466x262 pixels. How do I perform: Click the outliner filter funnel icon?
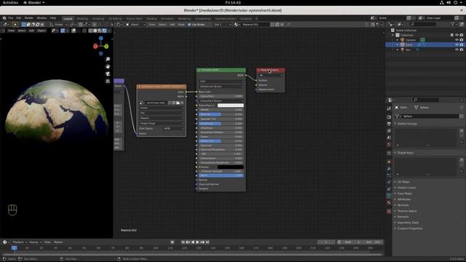pyautogui.click(x=453, y=24)
